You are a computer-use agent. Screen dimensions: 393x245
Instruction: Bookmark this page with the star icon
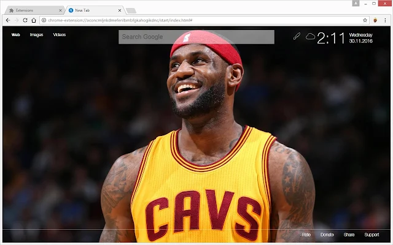[x=365, y=20]
